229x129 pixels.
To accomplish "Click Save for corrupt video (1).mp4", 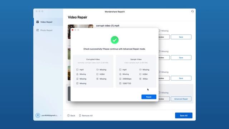I will (x=181, y=37).
